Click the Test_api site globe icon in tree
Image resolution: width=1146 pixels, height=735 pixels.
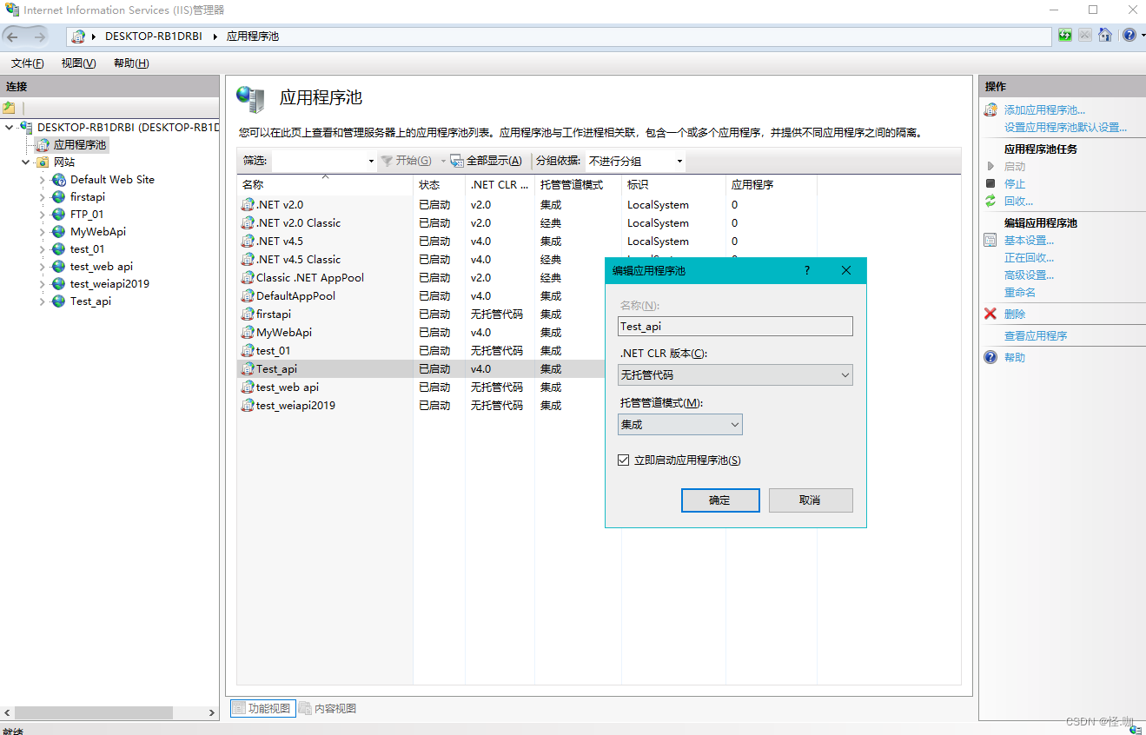coord(58,301)
